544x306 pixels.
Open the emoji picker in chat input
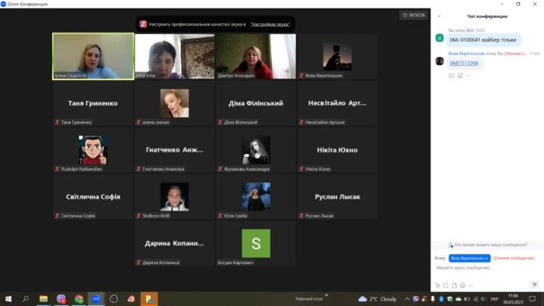[x=462, y=285]
